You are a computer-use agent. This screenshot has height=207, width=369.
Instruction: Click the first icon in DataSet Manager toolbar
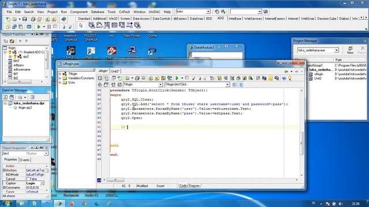point(5,97)
